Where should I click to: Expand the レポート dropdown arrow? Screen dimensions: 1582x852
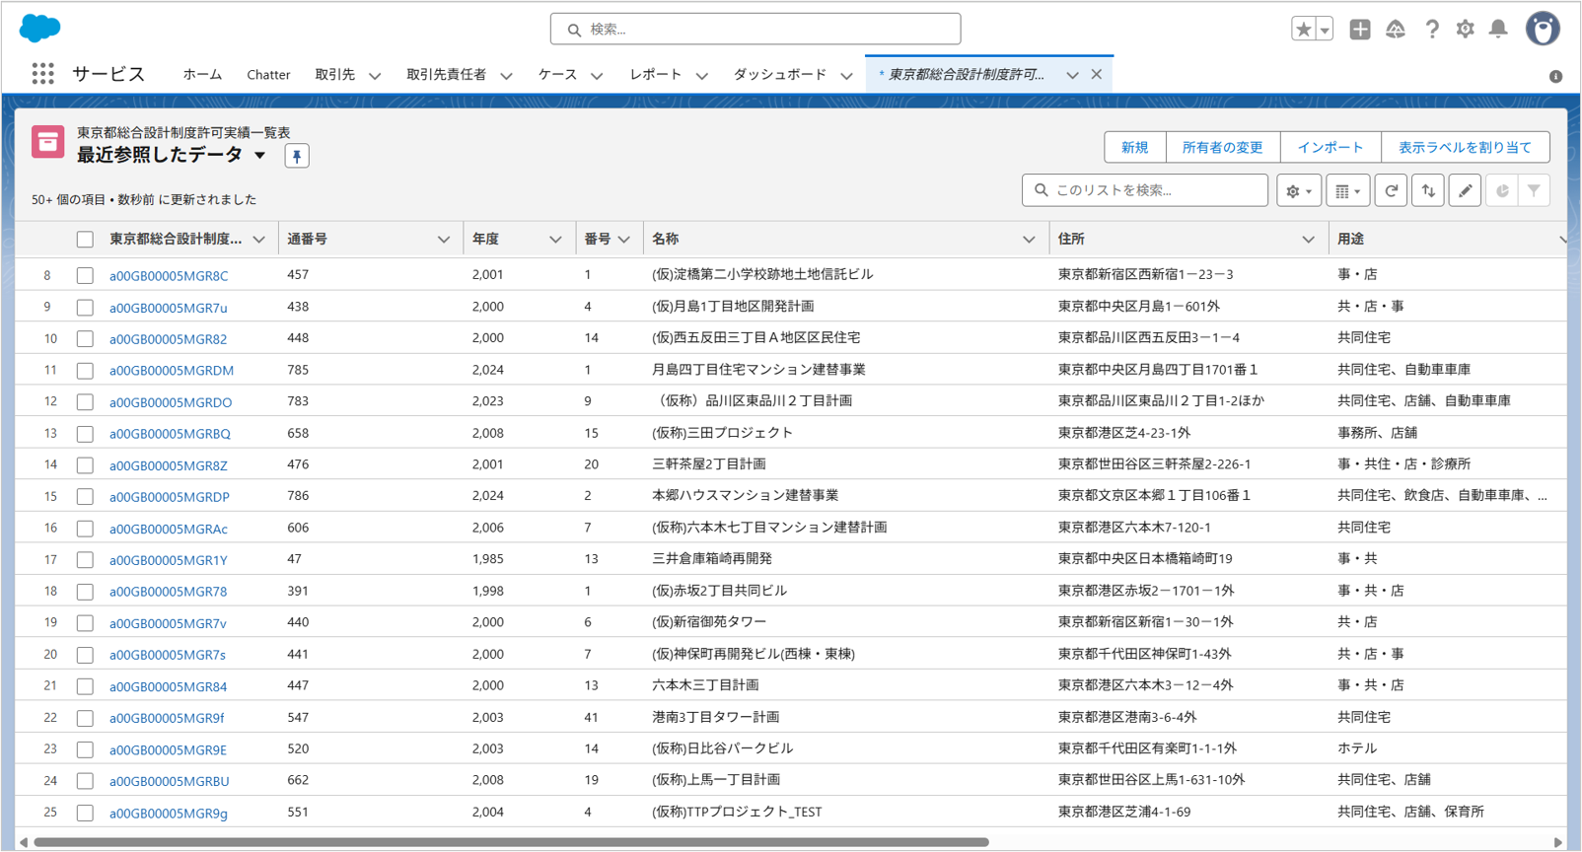coord(702,76)
